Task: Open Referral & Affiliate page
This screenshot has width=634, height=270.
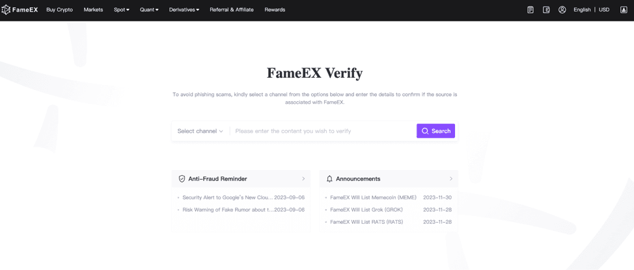Action: [x=232, y=10]
